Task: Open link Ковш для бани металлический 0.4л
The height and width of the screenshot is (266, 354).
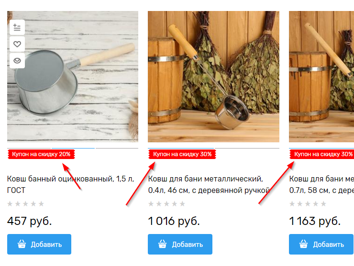Action: pos(209,184)
